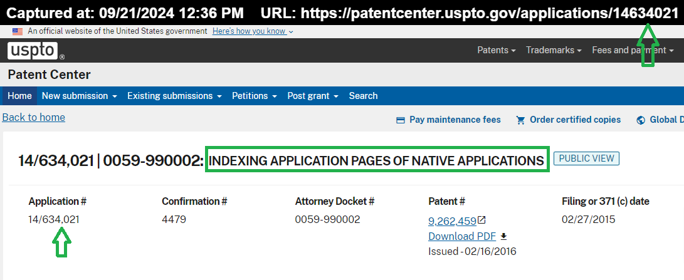Click external link icon next to patent 9,262,459
Viewport: 684px width, 280px height.
coord(481,220)
